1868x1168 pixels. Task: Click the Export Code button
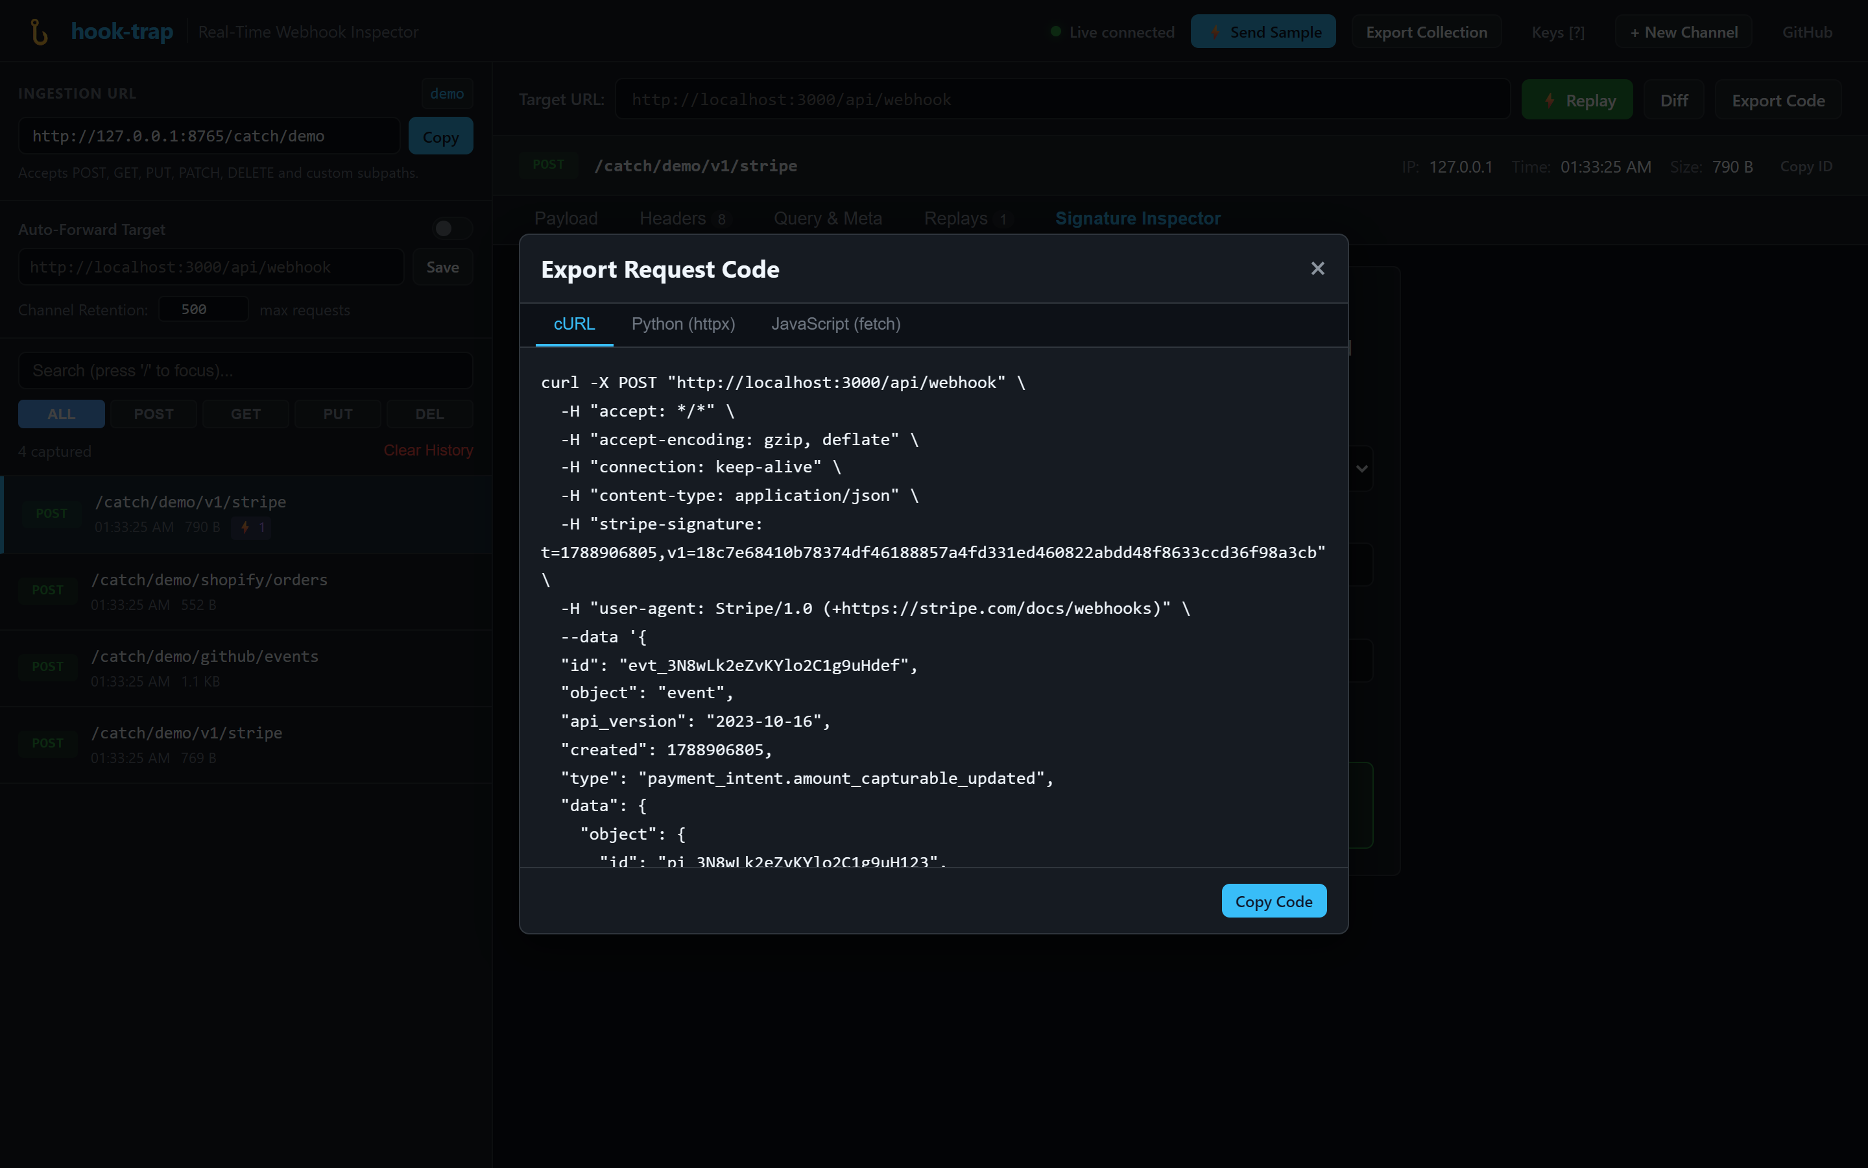[x=1778, y=100]
